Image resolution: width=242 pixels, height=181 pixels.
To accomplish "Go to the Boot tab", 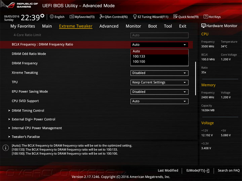I will tap(153, 26).
